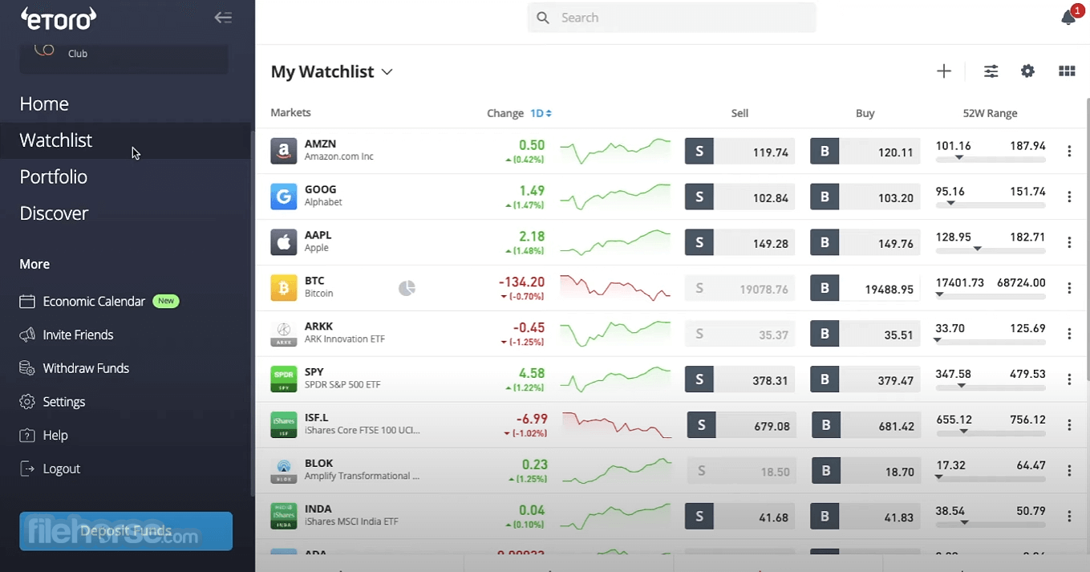Viewport: 1090px width, 572px height.
Task: Click the pie chart icon beside BTC
Action: pyautogui.click(x=407, y=288)
